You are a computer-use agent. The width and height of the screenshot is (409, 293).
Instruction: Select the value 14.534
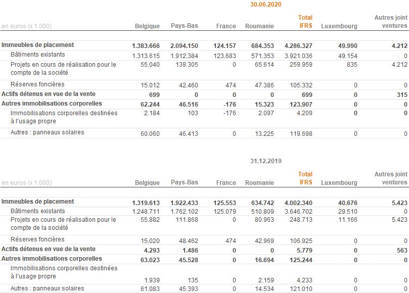[264, 289]
